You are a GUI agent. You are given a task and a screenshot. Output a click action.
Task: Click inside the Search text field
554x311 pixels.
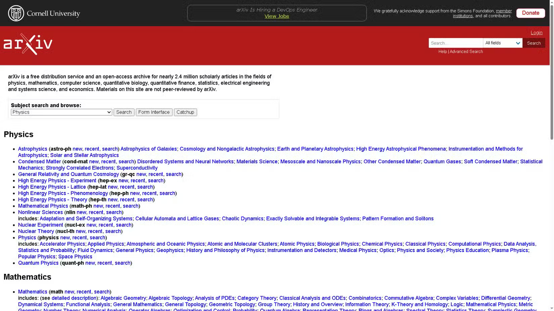coord(456,43)
